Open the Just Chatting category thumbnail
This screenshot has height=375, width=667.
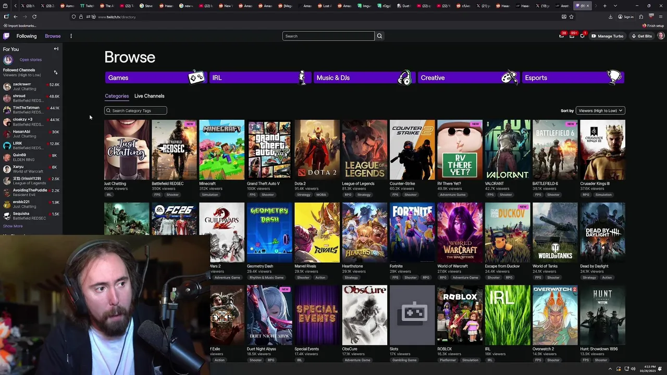pos(127,150)
